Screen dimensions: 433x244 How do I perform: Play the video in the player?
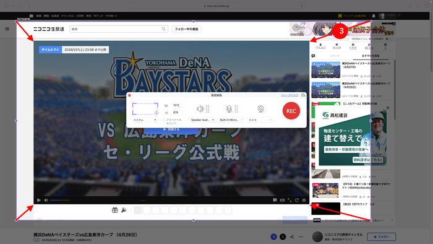(x=39, y=200)
